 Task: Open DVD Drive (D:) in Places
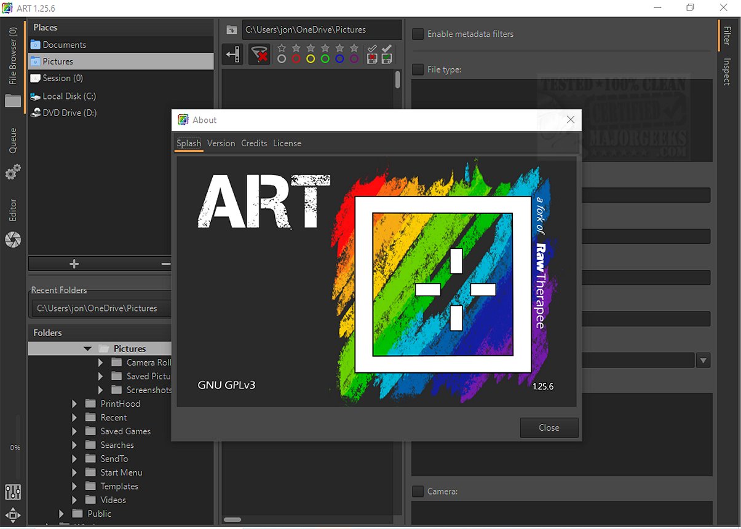(x=121, y=112)
